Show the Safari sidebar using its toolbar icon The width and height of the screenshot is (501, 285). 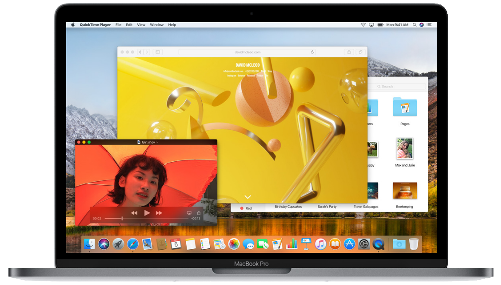pyautogui.click(x=157, y=52)
